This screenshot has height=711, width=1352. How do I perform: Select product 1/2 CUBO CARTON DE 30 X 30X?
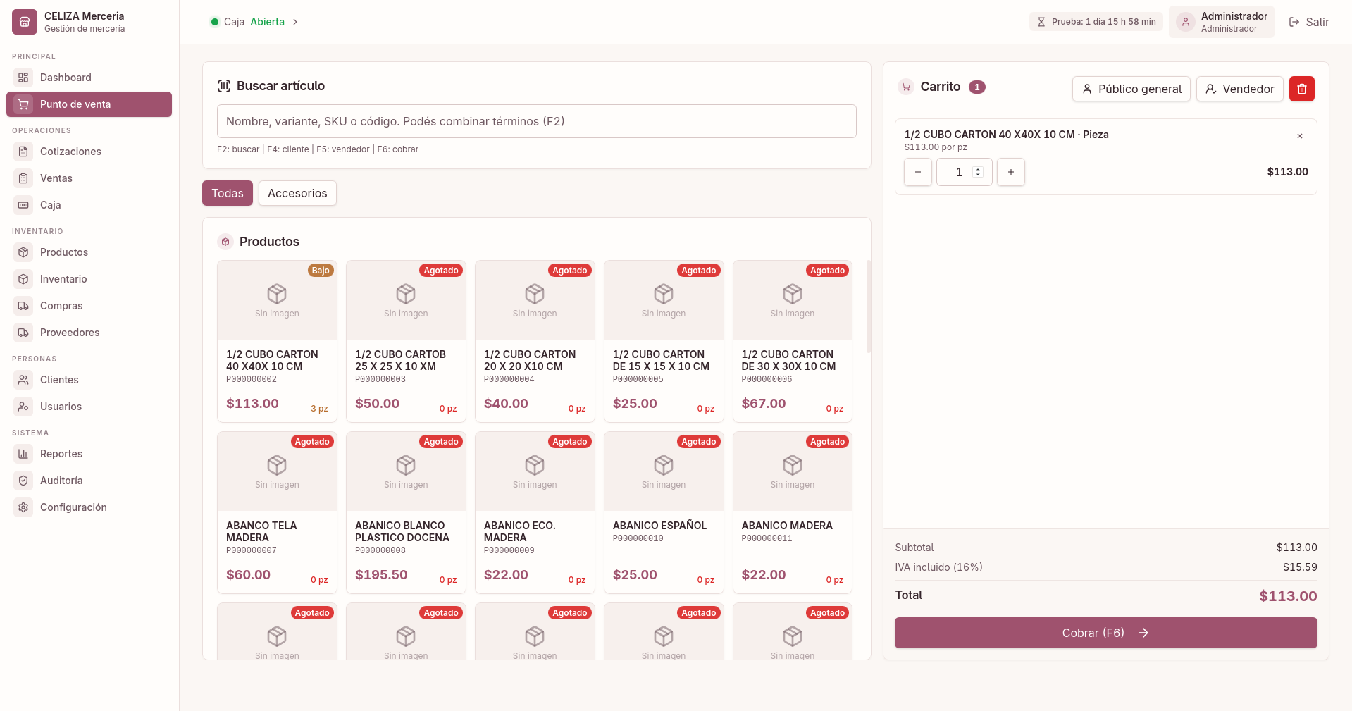click(x=793, y=341)
